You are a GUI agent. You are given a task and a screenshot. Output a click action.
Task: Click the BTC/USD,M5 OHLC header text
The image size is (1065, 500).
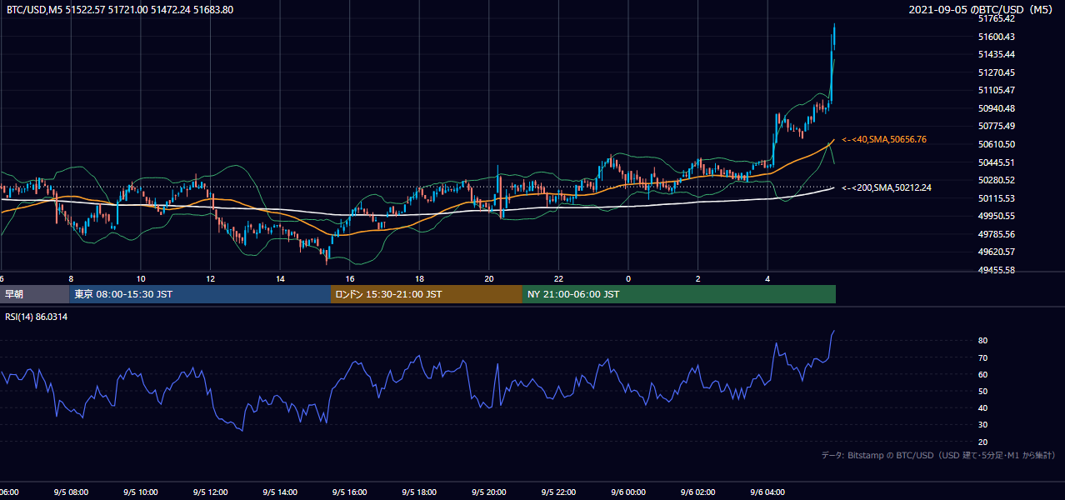point(120,10)
